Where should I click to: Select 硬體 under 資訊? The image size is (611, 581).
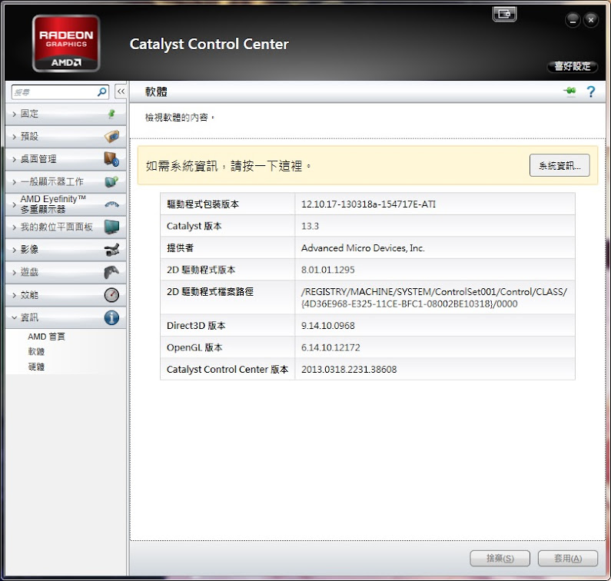(x=36, y=367)
